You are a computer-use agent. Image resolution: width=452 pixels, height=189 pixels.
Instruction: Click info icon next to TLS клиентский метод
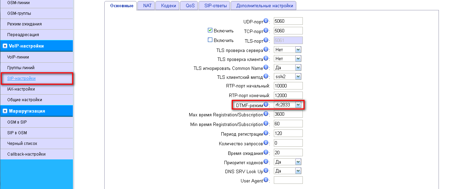click(266, 76)
